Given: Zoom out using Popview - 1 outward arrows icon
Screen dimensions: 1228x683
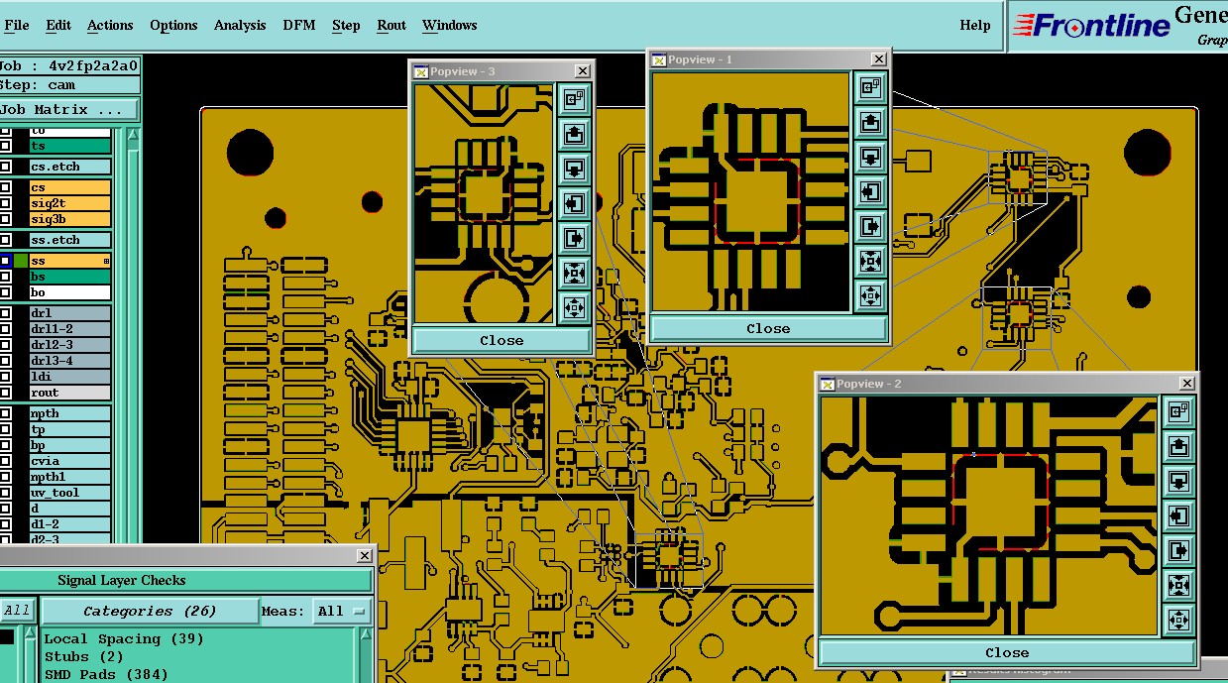Looking at the screenshot, I should 870,295.
